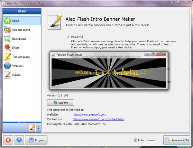Click the green checkmark beside Powerful
This screenshot has width=193, height=148.
click(68, 37)
